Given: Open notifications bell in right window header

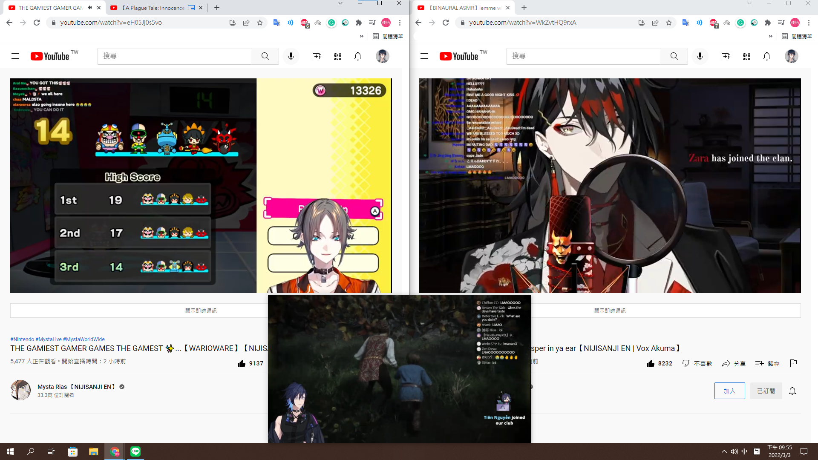Looking at the screenshot, I should coord(767,56).
